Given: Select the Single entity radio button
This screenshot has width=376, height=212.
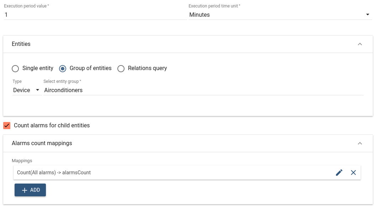Looking at the screenshot, I should [15, 69].
